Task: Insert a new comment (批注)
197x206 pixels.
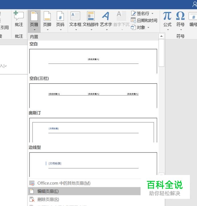Action: 19,19
